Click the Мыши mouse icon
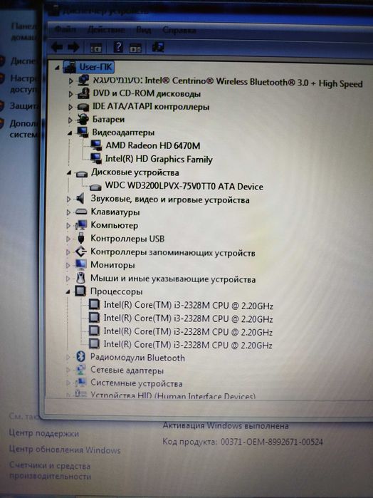The width and height of the screenshot is (373, 498). point(80,278)
